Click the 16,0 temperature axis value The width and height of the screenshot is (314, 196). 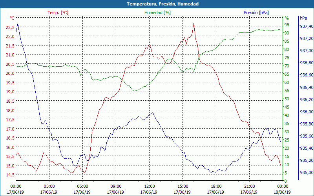pyautogui.click(x=10, y=147)
